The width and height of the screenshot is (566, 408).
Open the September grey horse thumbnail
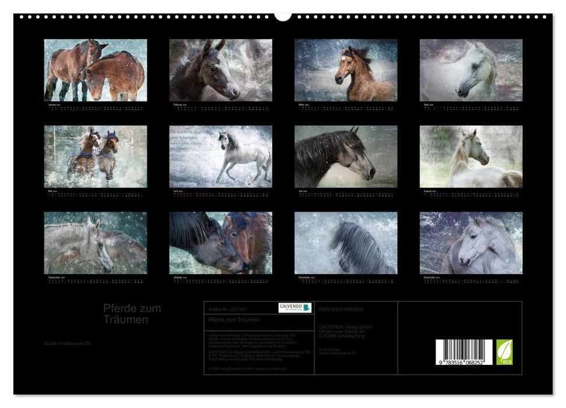click(x=96, y=242)
